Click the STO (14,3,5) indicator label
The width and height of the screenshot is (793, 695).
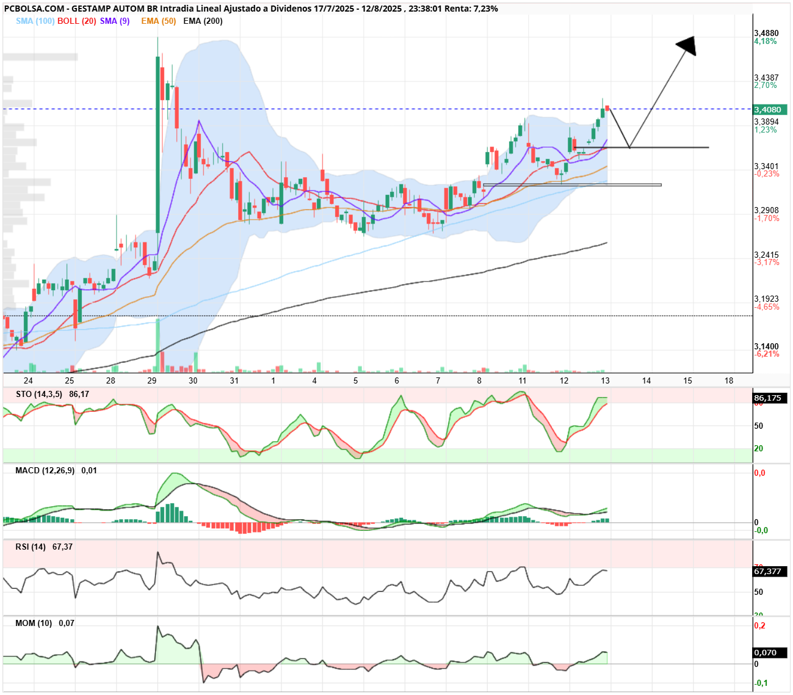click(39, 394)
